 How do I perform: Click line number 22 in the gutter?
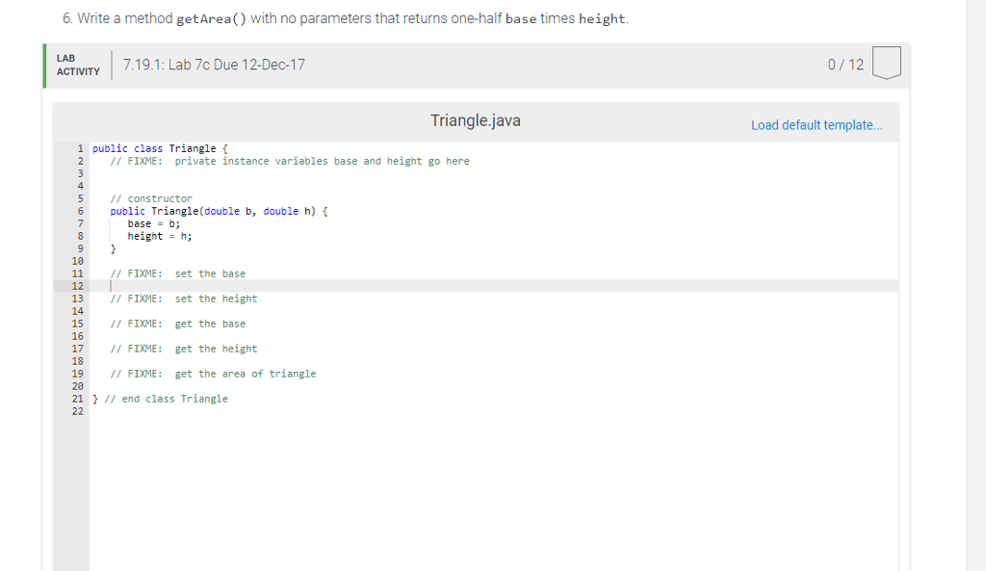77,411
